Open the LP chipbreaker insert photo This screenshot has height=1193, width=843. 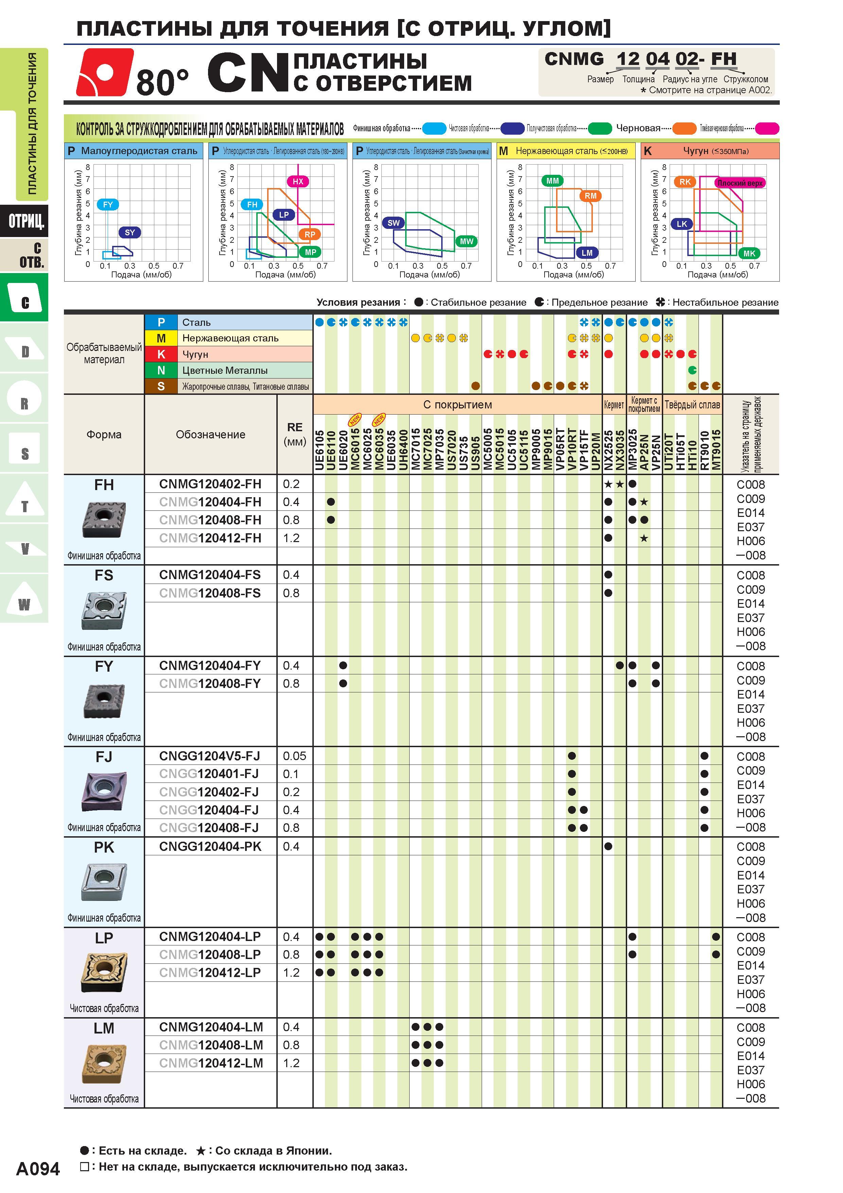point(104,972)
